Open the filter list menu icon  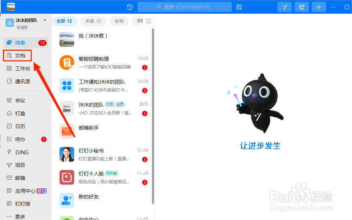click(x=149, y=21)
